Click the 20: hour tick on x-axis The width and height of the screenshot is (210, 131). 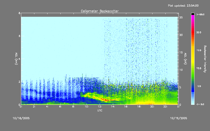pyautogui.click(x=152, y=107)
